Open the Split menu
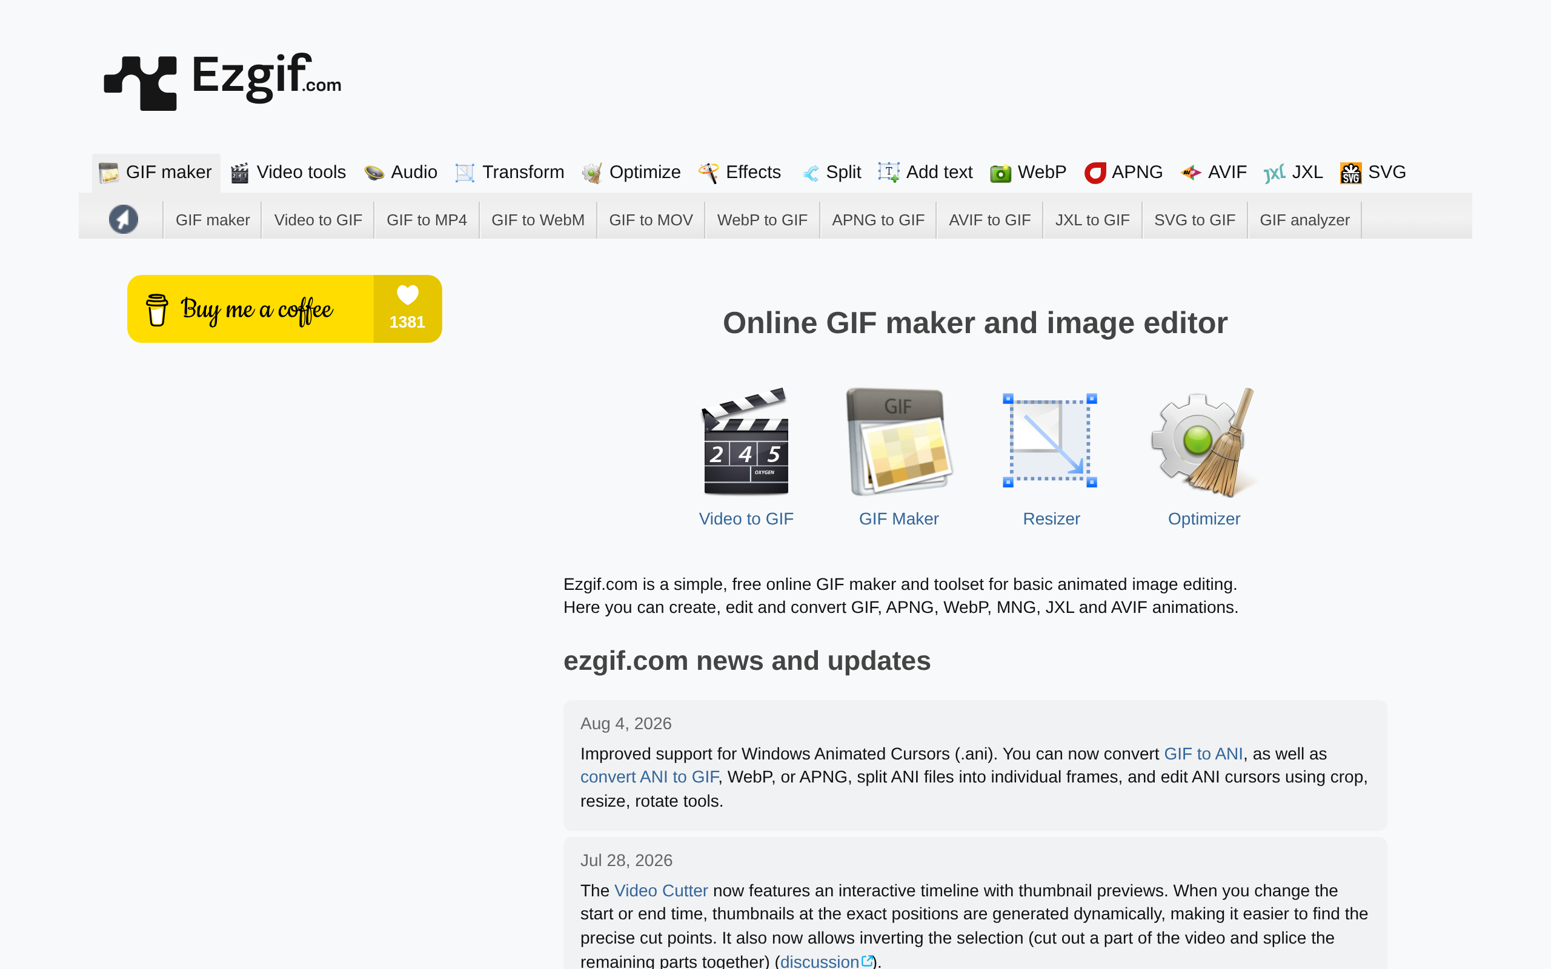1551x969 pixels. tap(831, 173)
